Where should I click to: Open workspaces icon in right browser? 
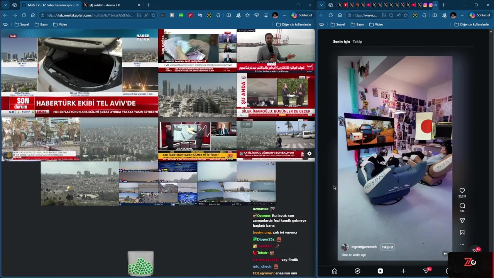(x=331, y=5)
